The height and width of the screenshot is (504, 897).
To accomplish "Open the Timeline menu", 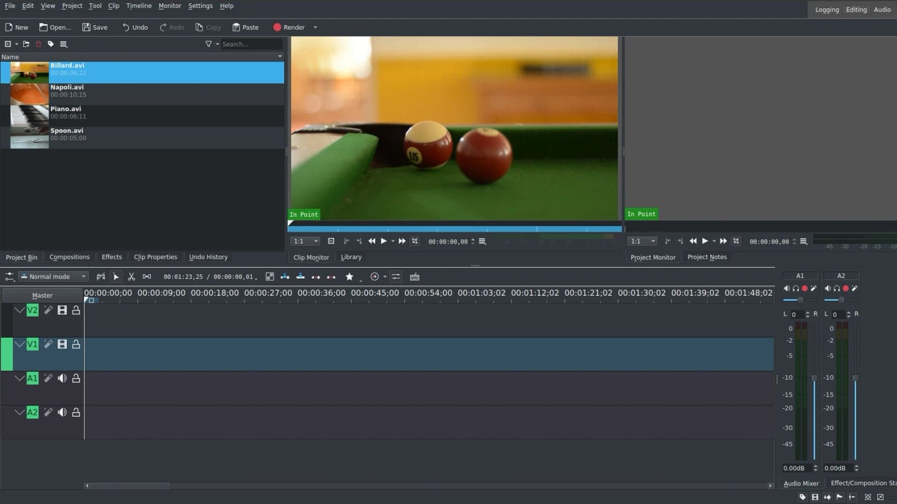I will (138, 6).
